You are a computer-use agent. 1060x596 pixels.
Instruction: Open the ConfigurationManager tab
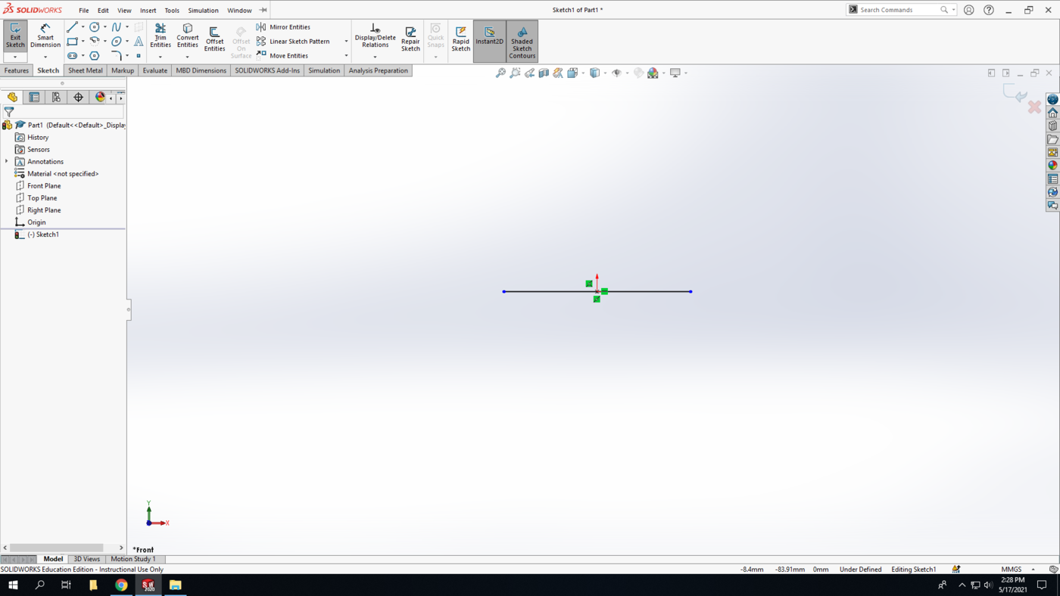pos(56,98)
